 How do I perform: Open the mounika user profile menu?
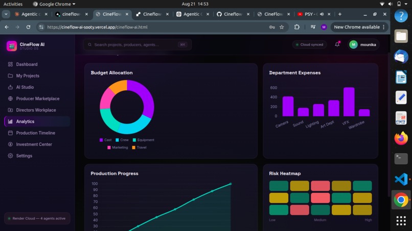363,44
